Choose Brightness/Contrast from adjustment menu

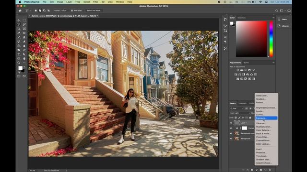click(266, 107)
